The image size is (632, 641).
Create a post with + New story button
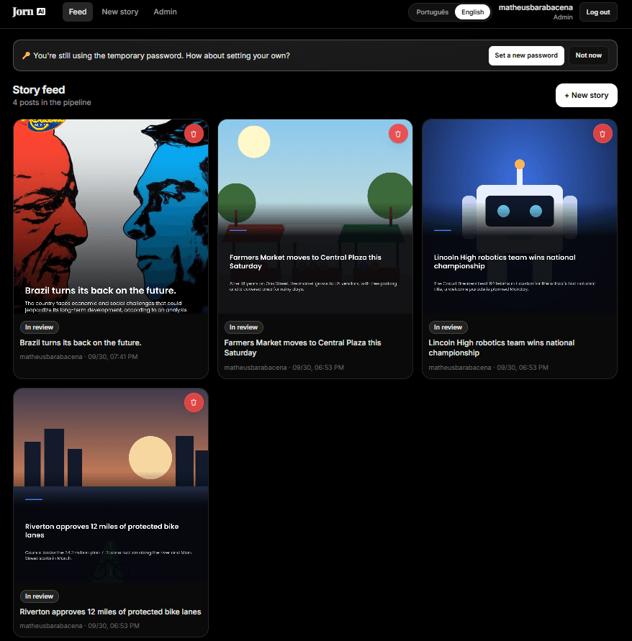pos(586,95)
